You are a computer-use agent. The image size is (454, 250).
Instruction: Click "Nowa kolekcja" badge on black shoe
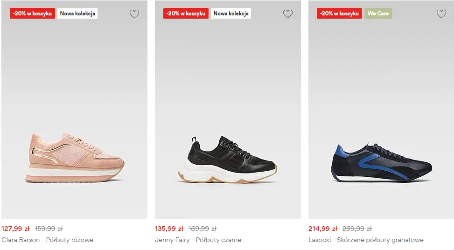coord(231,14)
